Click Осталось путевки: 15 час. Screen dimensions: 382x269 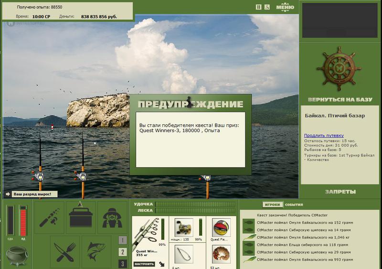(x=329, y=141)
